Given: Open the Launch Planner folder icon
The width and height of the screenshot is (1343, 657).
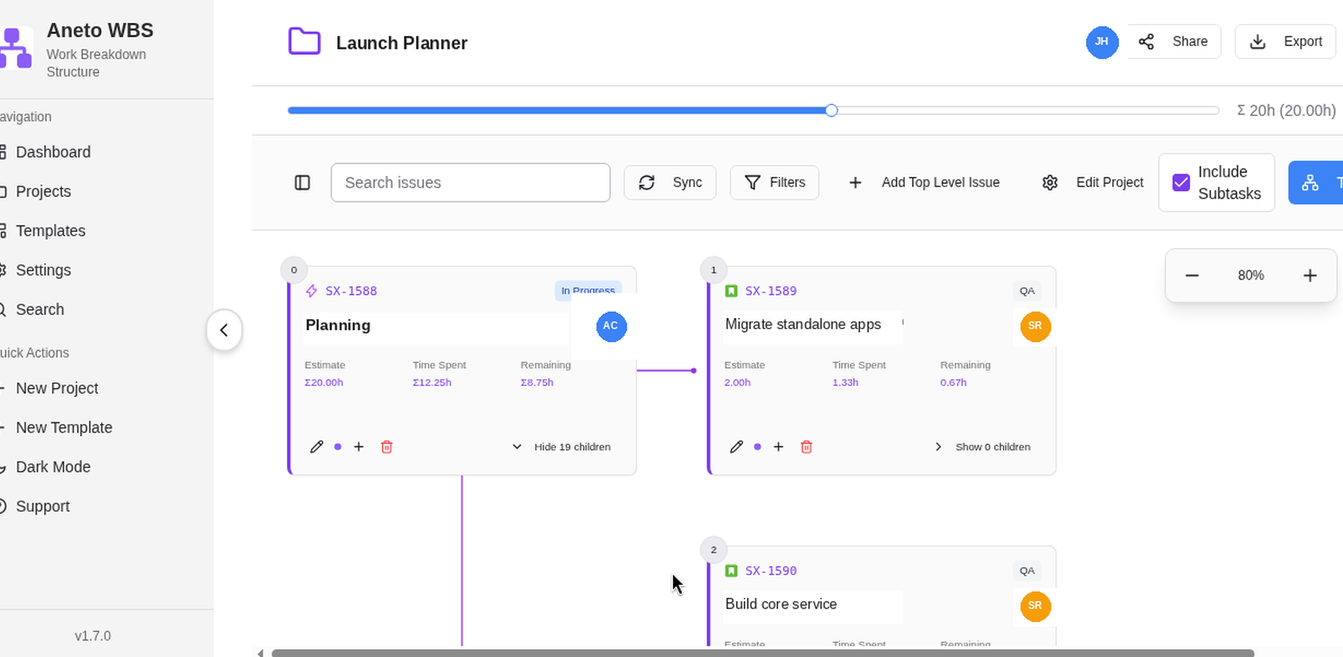Looking at the screenshot, I should point(304,42).
